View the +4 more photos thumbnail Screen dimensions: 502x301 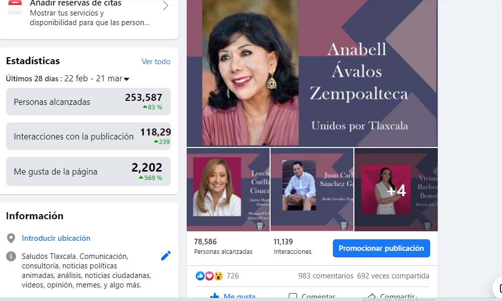point(396,189)
